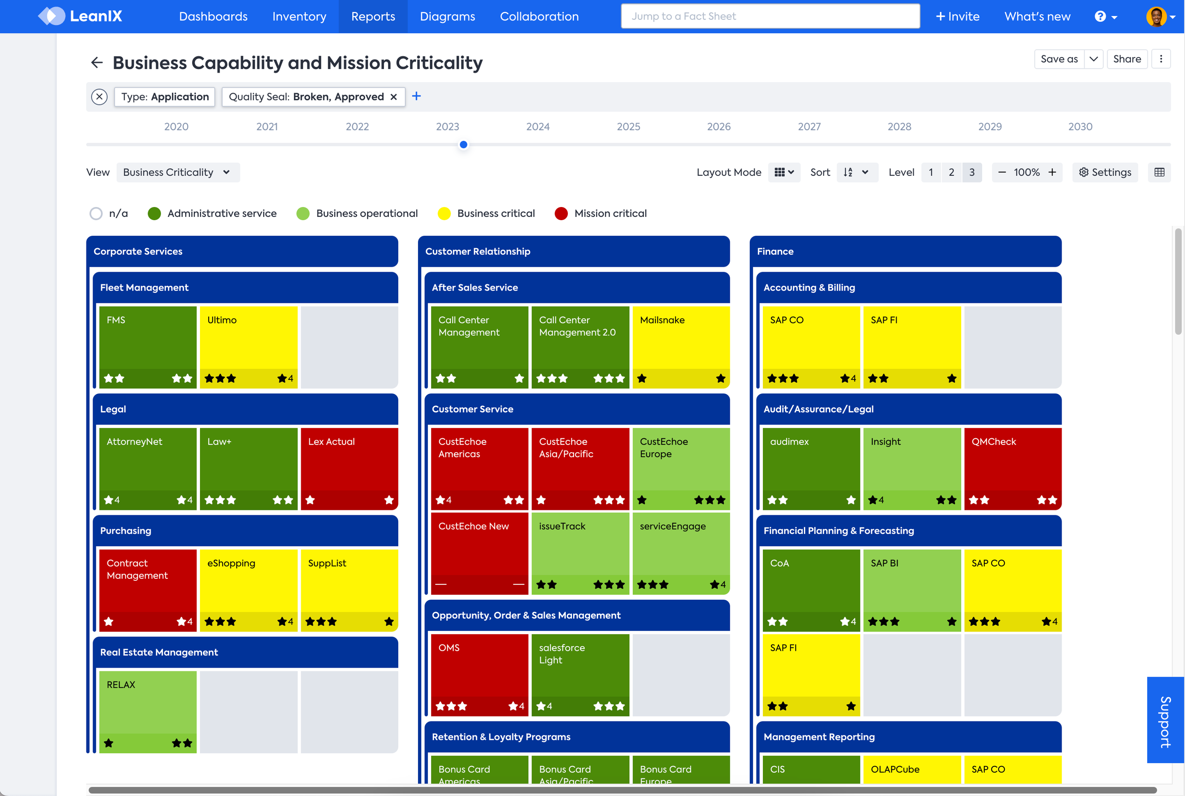1185x796 pixels.
Task: Toggle Mission critical legend item
Action: coord(561,213)
